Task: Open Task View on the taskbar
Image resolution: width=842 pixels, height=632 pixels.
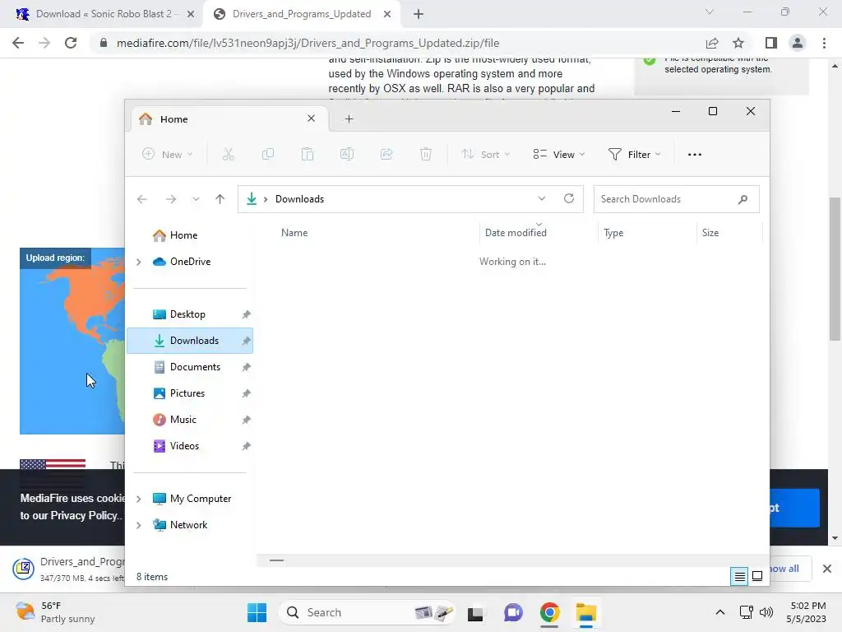Action: (x=475, y=613)
